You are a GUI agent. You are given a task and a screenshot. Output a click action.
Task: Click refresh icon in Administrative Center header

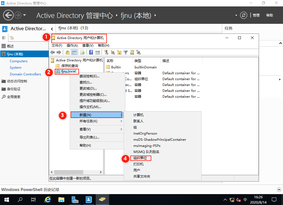click(x=243, y=15)
